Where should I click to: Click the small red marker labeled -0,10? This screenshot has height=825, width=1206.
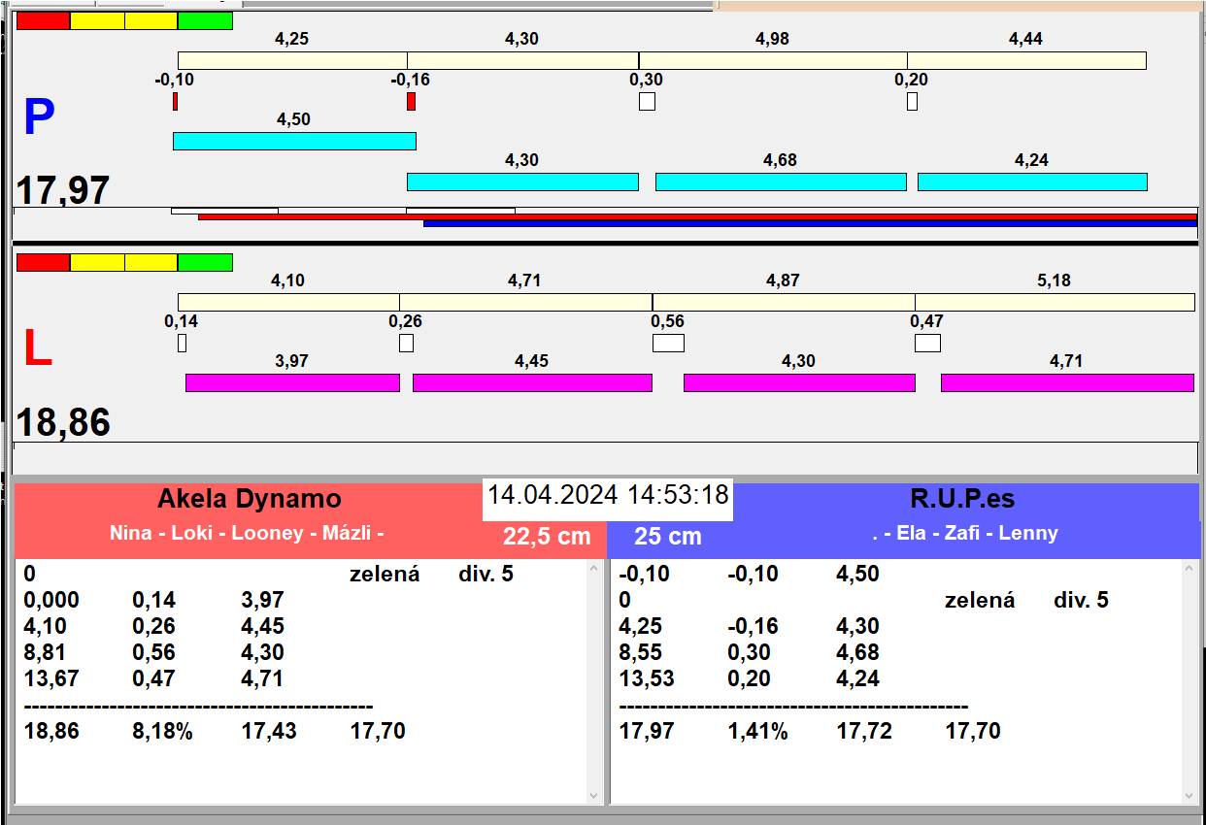(x=175, y=101)
